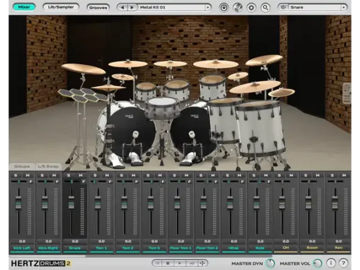Click the side panel handle on right edge

click(x=347, y=94)
